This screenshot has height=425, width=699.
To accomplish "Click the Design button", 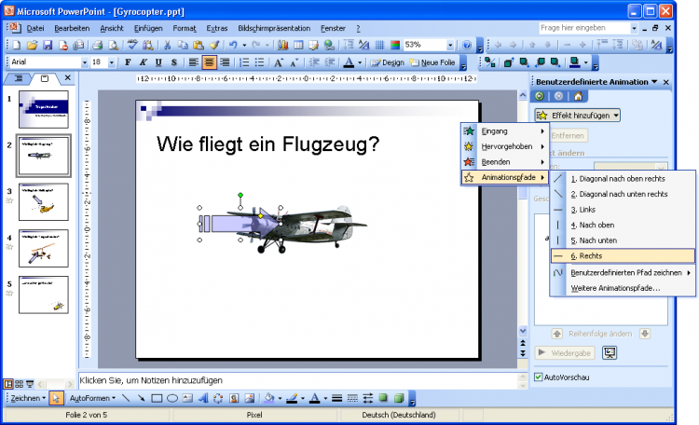I will click(x=388, y=62).
